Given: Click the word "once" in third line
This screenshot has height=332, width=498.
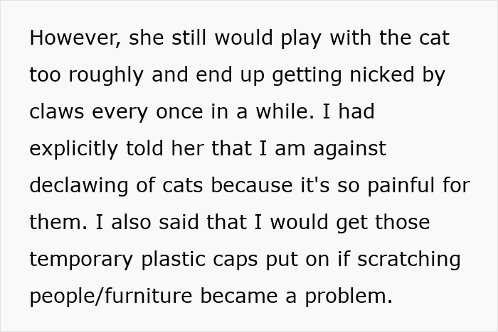Looking at the screenshot, I should pyautogui.click(x=179, y=112).
